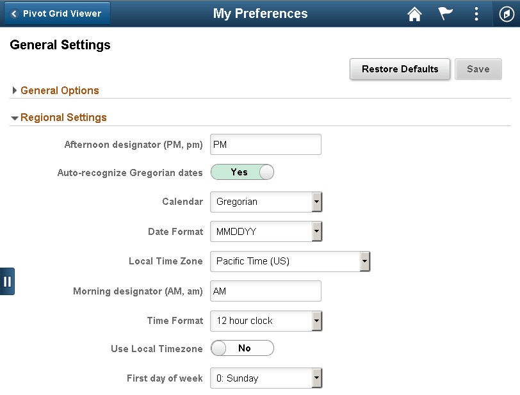This screenshot has height=395, width=520.
Task: Click the flag notifications icon
Action: tap(444, 13)
